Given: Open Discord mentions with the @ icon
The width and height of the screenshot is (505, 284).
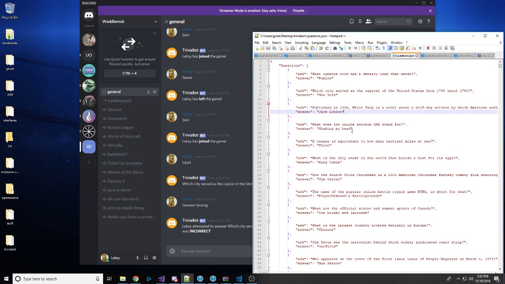Looking at the screenshot, I should 420,21.
